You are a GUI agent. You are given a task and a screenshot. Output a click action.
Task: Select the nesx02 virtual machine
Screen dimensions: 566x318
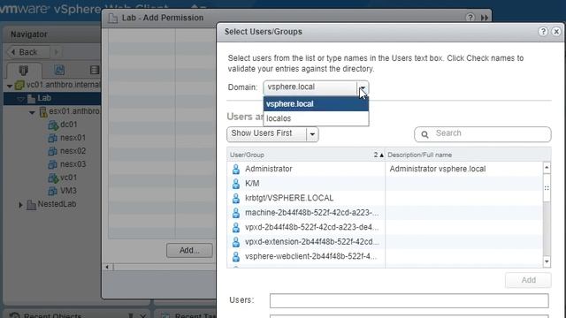(73, 151)
